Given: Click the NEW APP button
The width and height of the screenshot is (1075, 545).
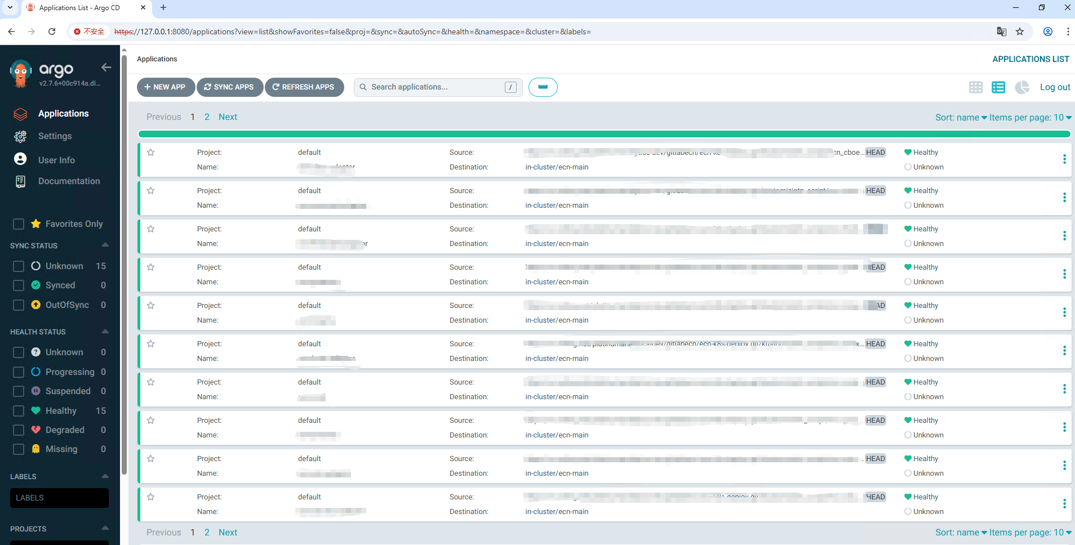Looking at the screenshot, I should pos(166,87).
